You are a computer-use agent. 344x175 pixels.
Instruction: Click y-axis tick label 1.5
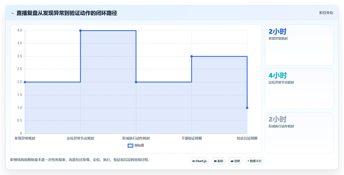[x=20, y=95]
